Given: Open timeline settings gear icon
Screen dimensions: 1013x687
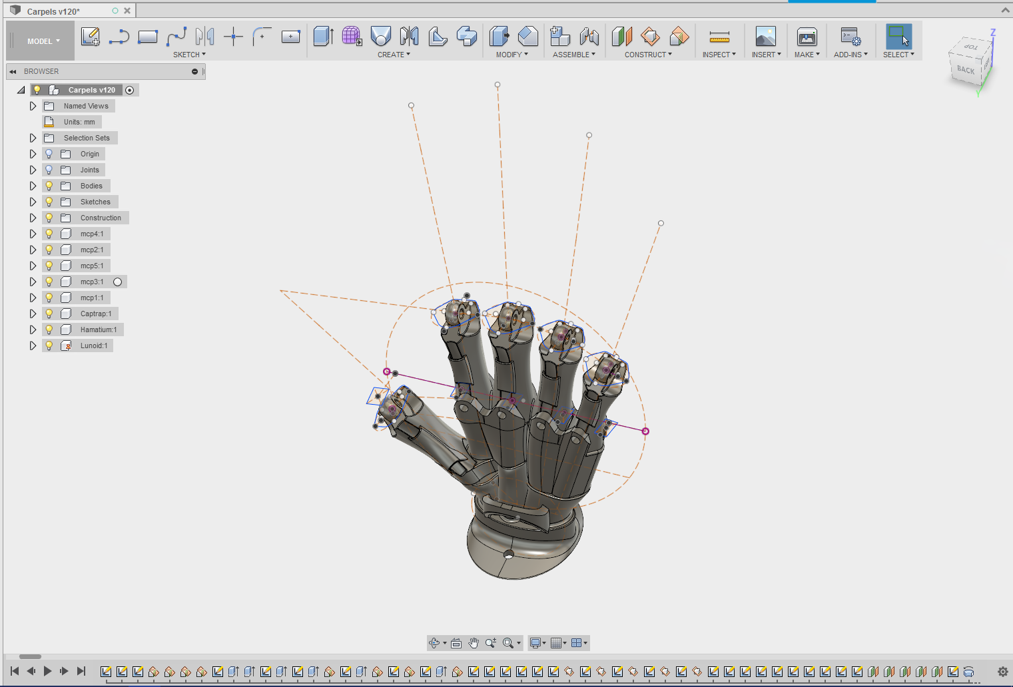Looking at the screenshot, I should click(1002, 672).
